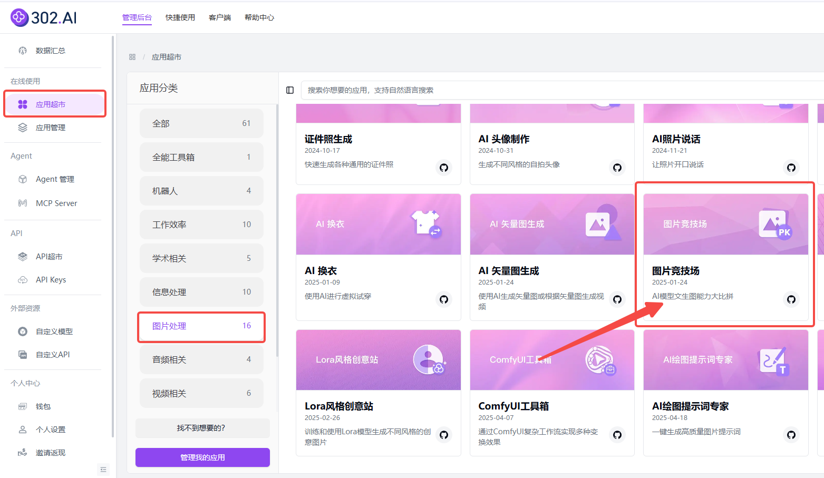Select 全能工具箱 category
The width and height of the screenshot is (824, 478).
tap(201, 157)
